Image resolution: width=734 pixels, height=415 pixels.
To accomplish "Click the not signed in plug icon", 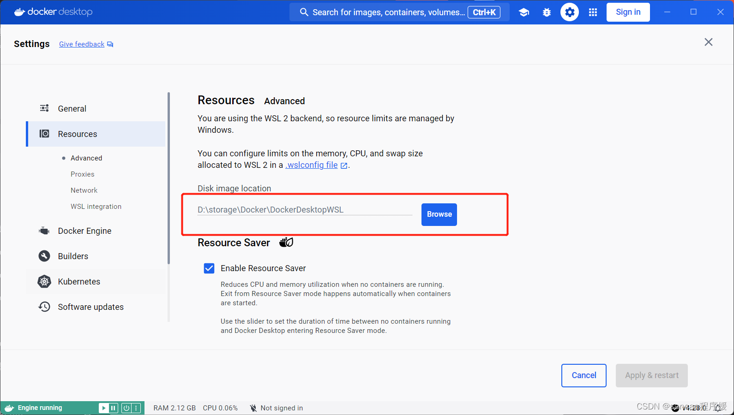I will click(253, 408).
